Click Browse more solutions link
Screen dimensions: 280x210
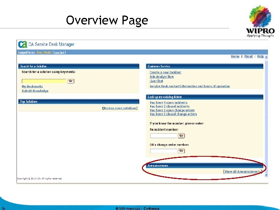click(120, 108)
